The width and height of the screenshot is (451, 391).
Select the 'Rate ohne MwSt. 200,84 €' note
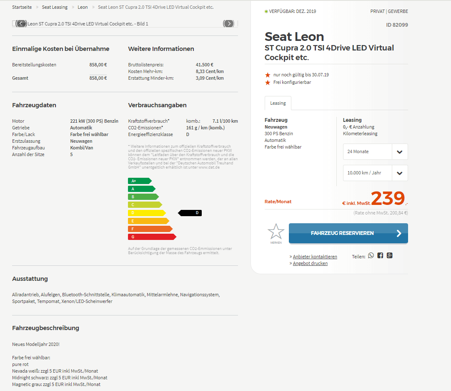[x=381, y=213]
